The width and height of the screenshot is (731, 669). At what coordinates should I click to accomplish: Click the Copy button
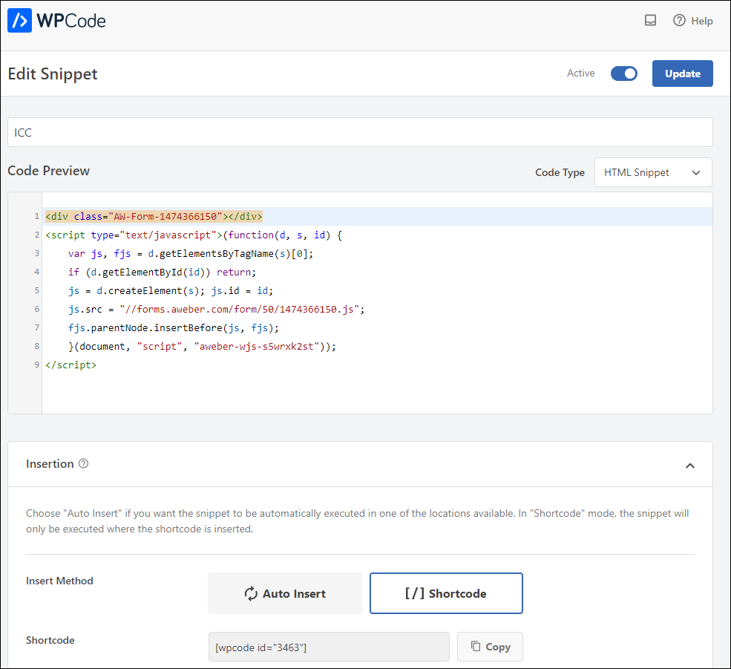point(490,646)
